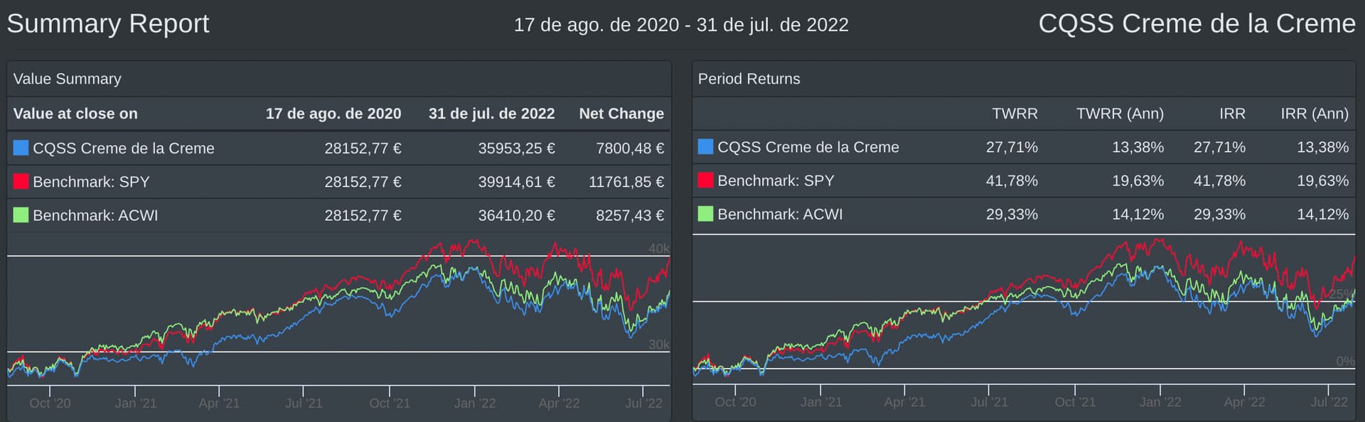The width and height of the screenshot is (1365, 422).
Task: Click the '31 de jul. de 2022' column header
Action: [491, 114]
